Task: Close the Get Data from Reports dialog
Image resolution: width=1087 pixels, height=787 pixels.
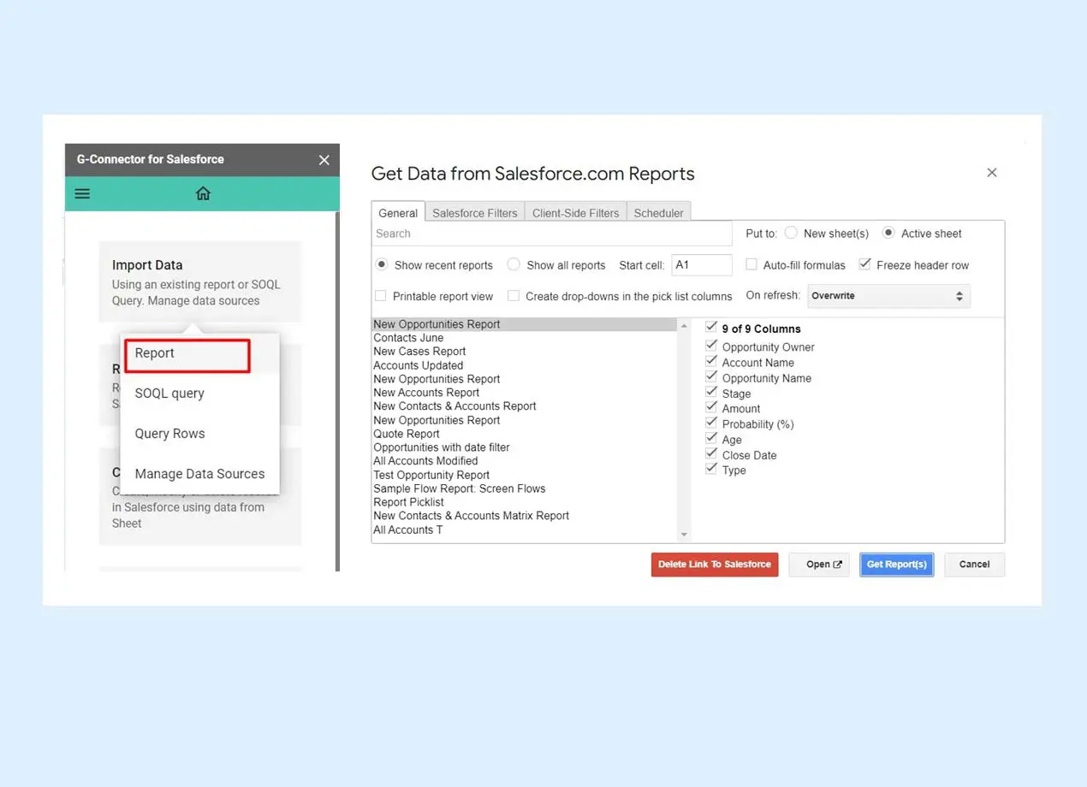Action: 991,173
